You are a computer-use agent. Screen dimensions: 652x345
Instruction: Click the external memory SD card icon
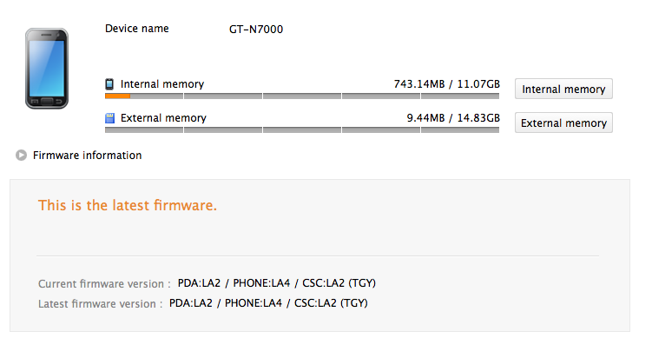pyautogui.click(x=109, y=118)
